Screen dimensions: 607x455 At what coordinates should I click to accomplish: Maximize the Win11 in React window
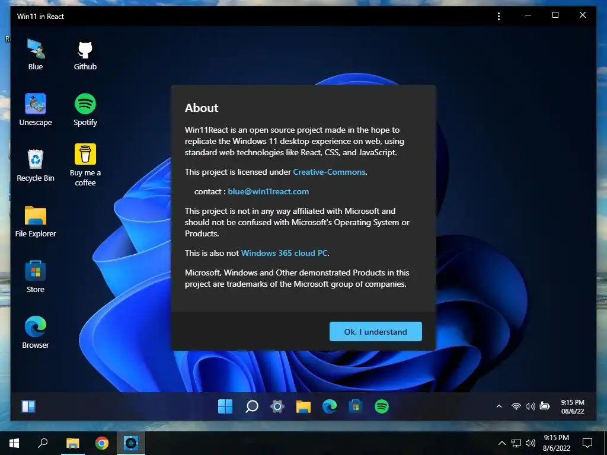tap(555, 15)
